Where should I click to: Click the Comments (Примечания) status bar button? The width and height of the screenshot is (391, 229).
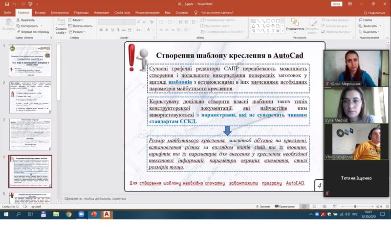[284, 207]
